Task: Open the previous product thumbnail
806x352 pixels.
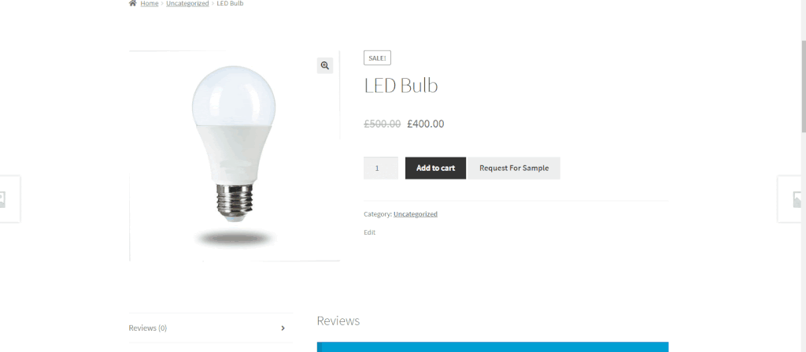Action: [9, 199]
